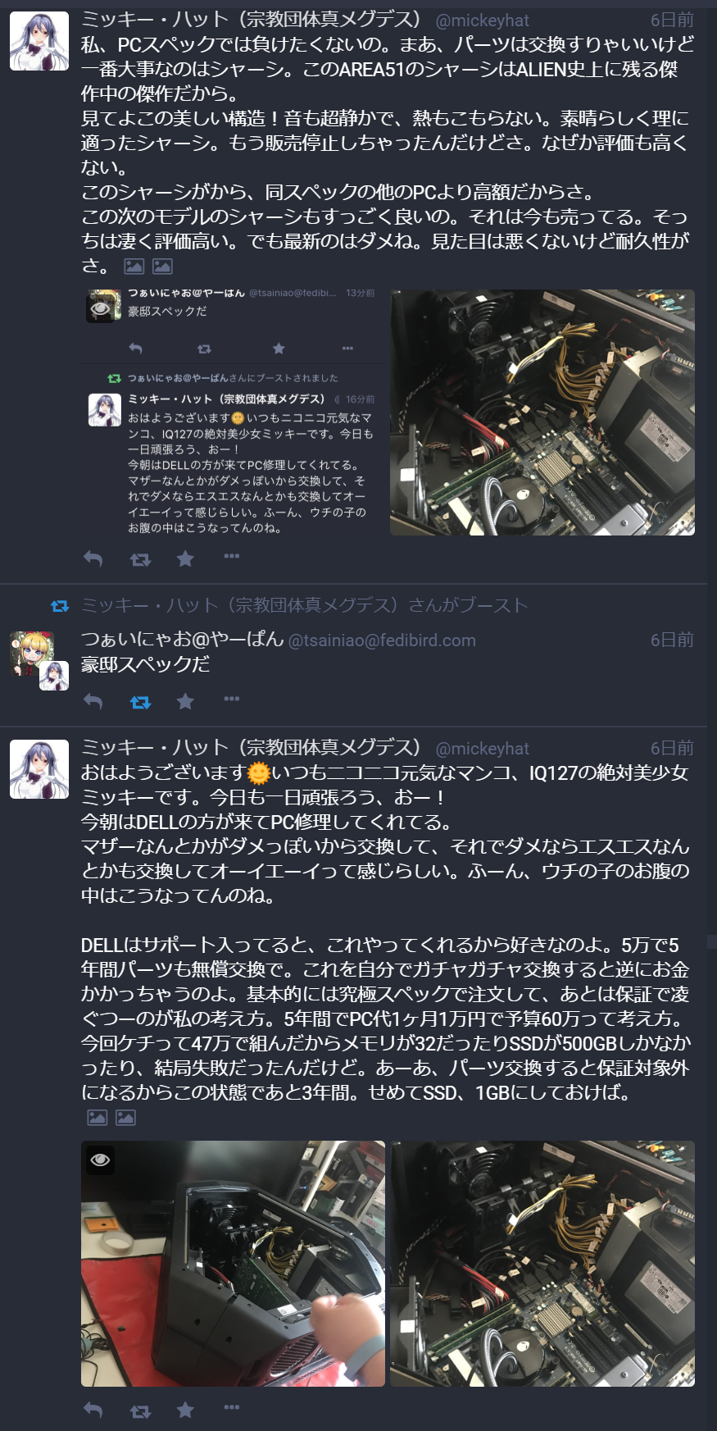The width and height of the screenshot is (717, 1431).
Task: Boost the bottom DELL repair post
Action: [x=140, y=1410]
